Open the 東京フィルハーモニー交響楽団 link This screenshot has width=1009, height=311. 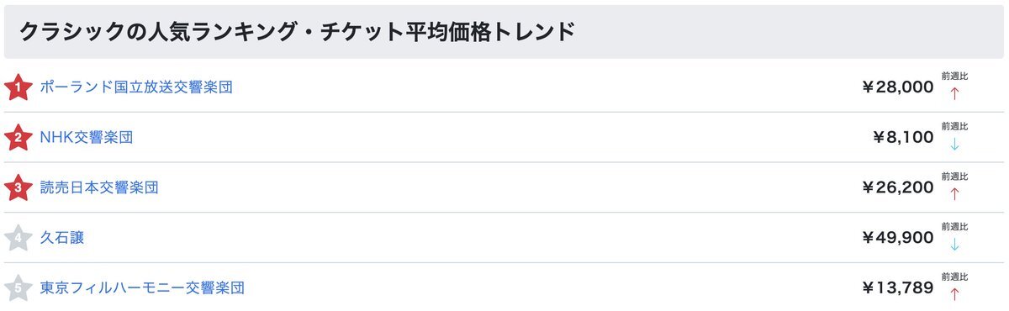click(142, 288)
